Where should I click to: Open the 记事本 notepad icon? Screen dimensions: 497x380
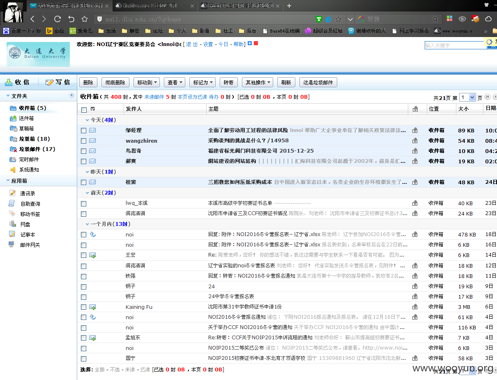coord(12,234)
